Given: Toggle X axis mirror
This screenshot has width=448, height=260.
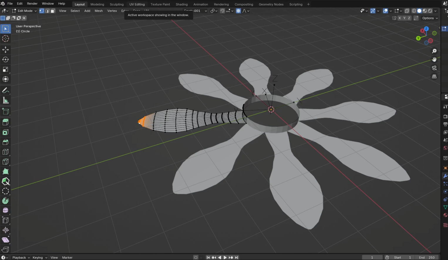Looking at the screenshot, I should (x=400, y=18).
